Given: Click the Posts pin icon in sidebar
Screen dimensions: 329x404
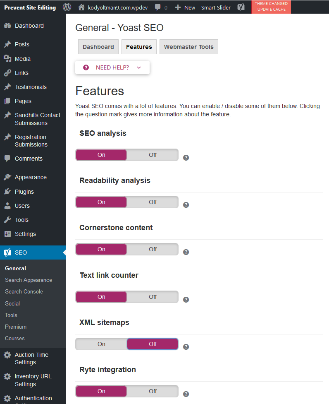Looking at the screenshot, I should coord(7,44).
